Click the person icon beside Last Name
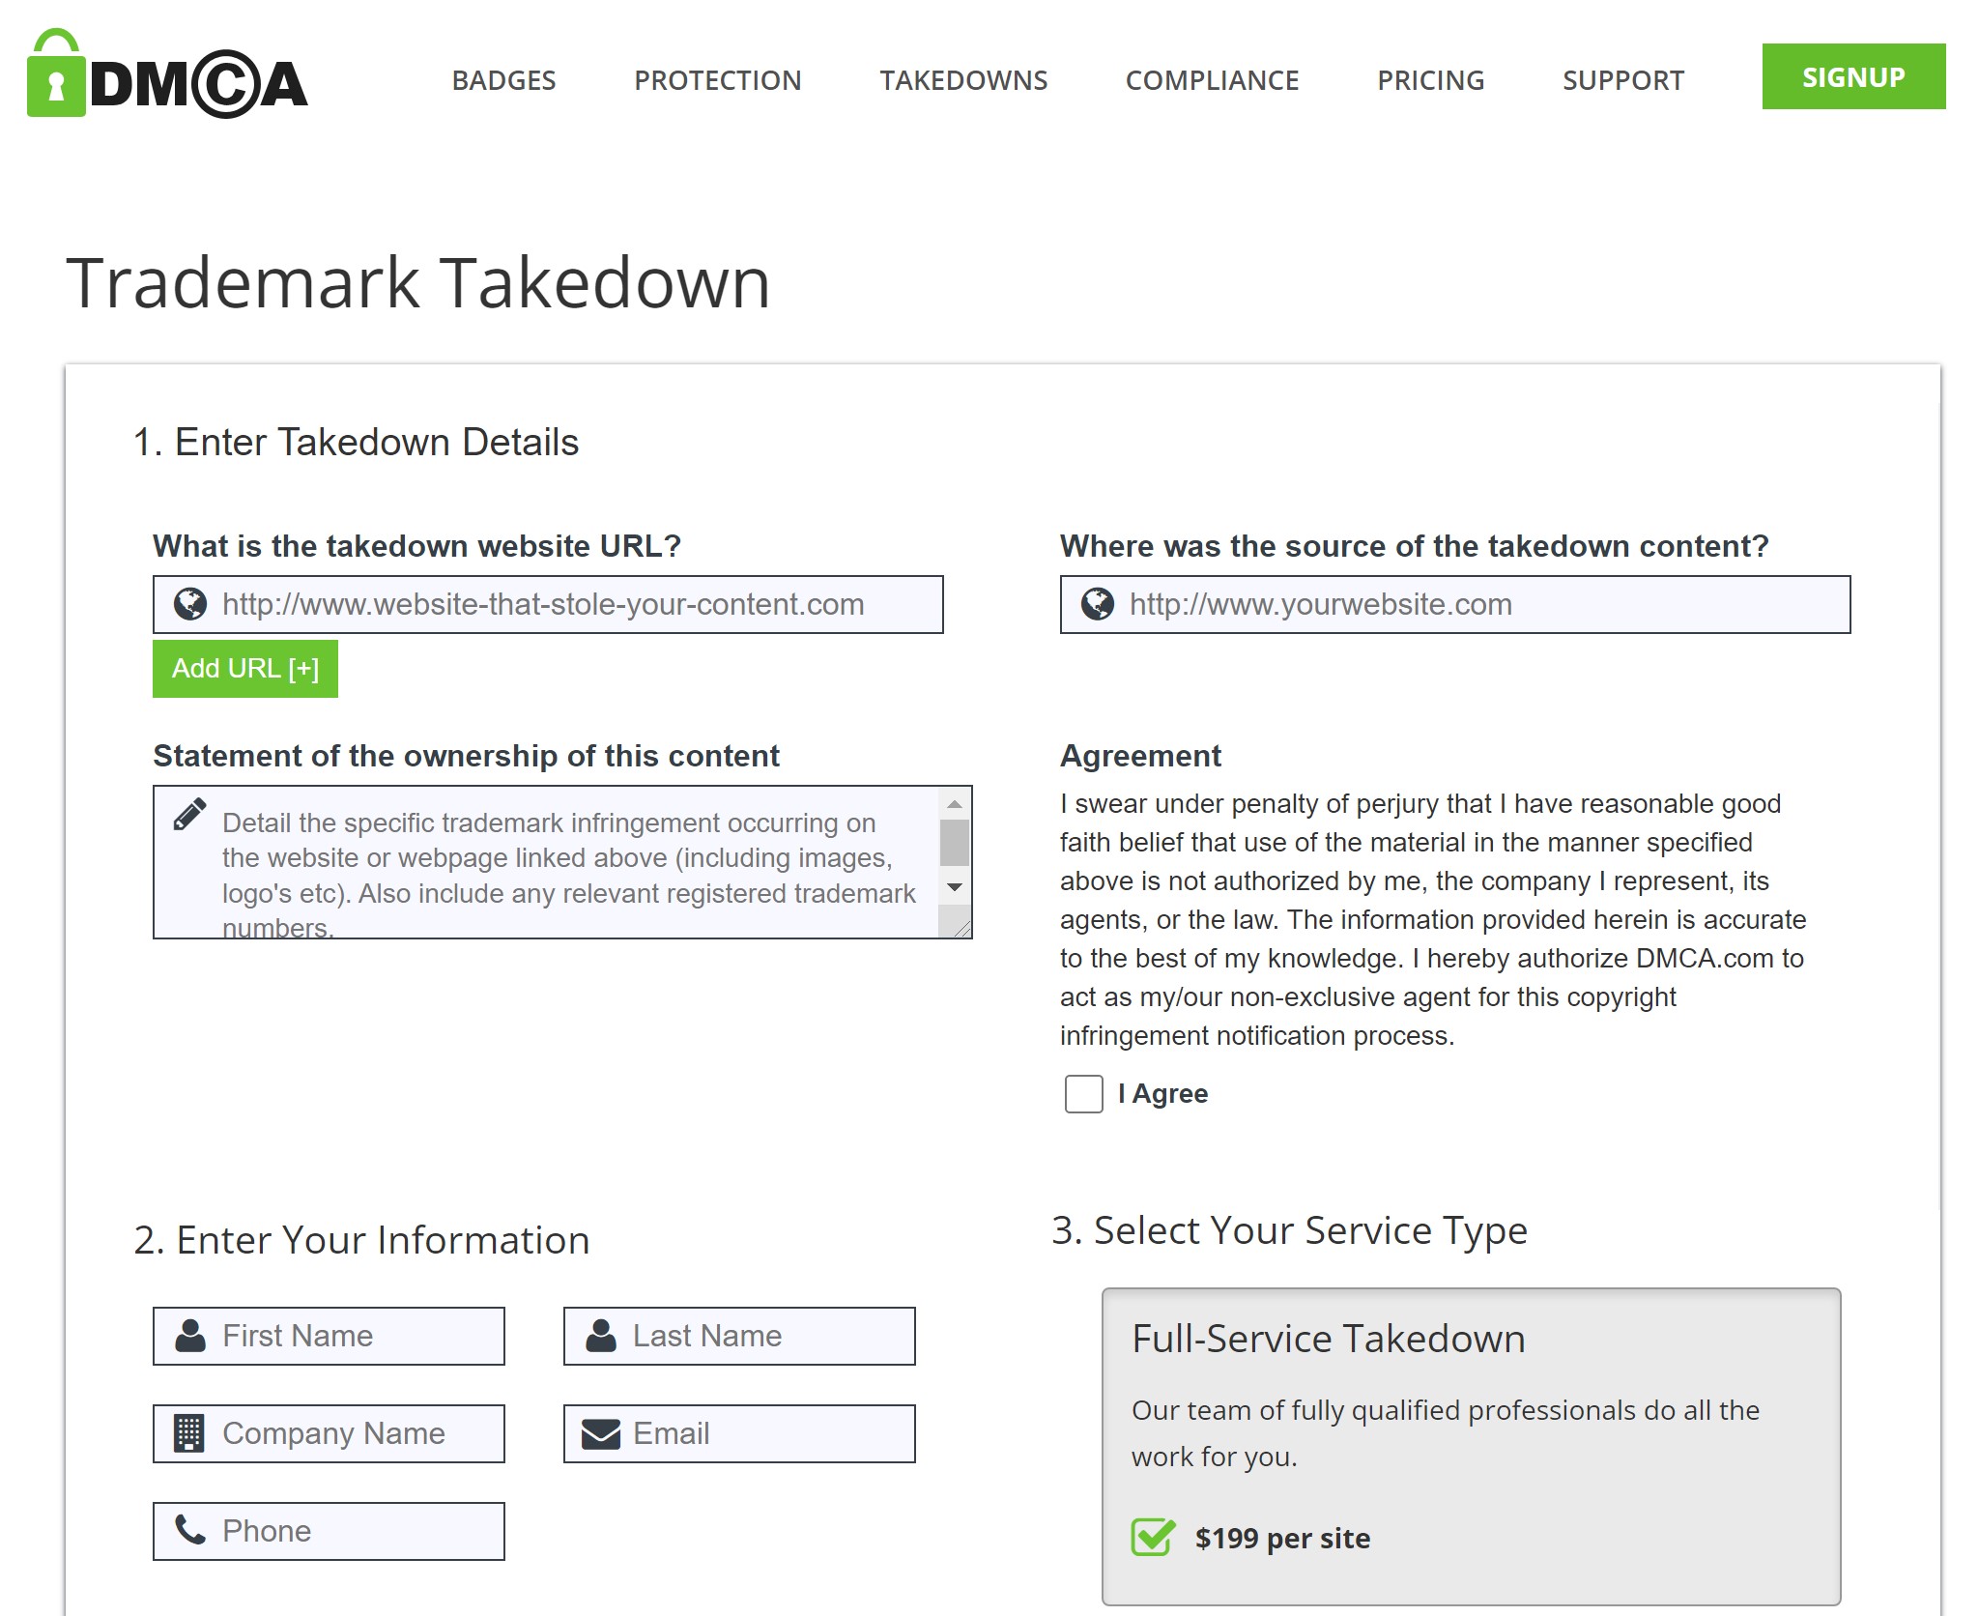This screenshot has height=1616, width=1979. pos(601,1336)
